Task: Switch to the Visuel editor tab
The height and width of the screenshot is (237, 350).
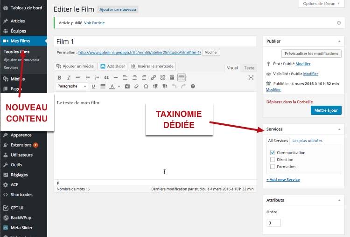Action: tap(232, 68)
